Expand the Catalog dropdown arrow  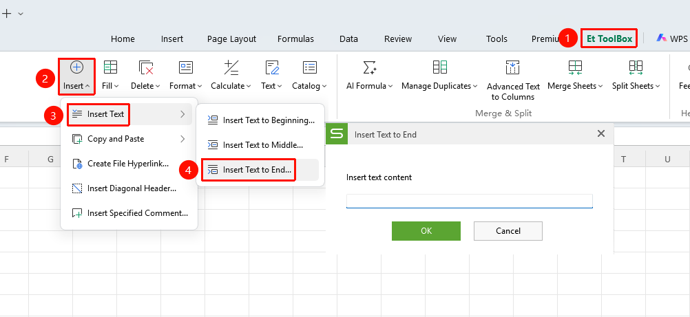(324, 86)
